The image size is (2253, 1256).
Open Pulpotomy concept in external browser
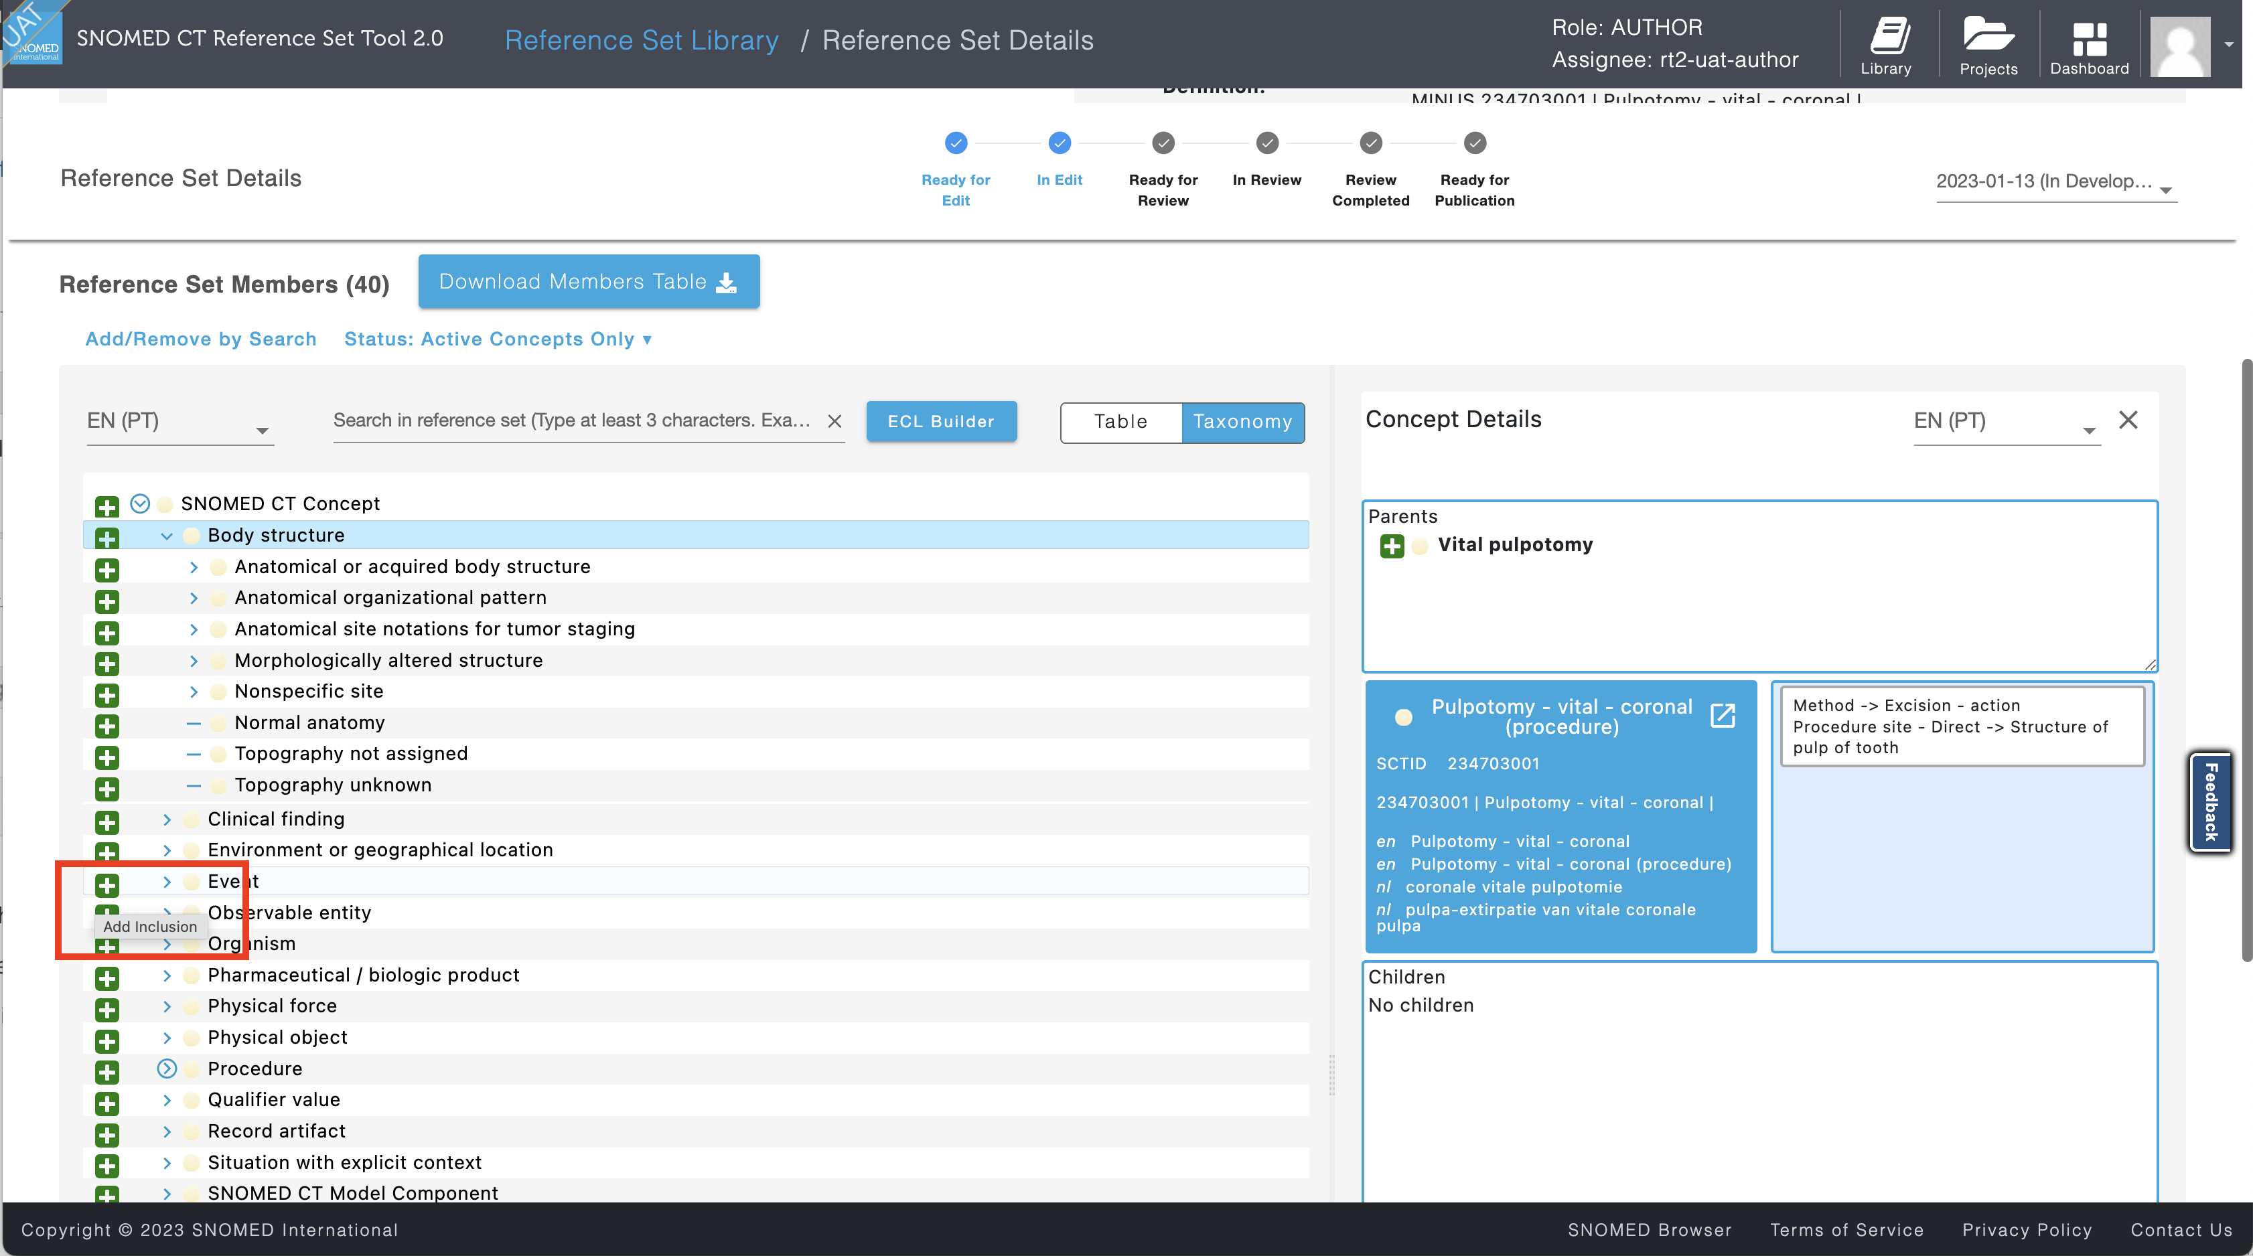pos(1722,716)
